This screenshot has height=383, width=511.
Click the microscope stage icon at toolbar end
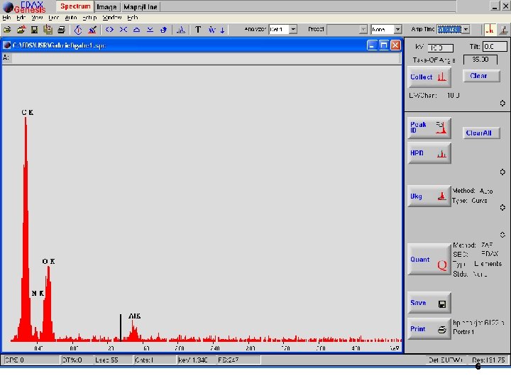[504, 29]
